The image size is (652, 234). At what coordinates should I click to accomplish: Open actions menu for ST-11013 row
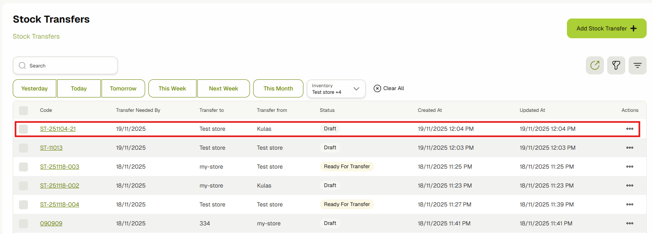[629, 148]
